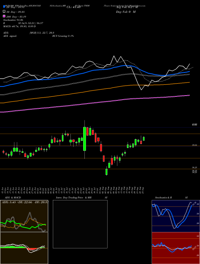Open the ADX indicator chart thumbnail
Image resolution: width=200 pixels, height=264 pixels.
[24, 216]
